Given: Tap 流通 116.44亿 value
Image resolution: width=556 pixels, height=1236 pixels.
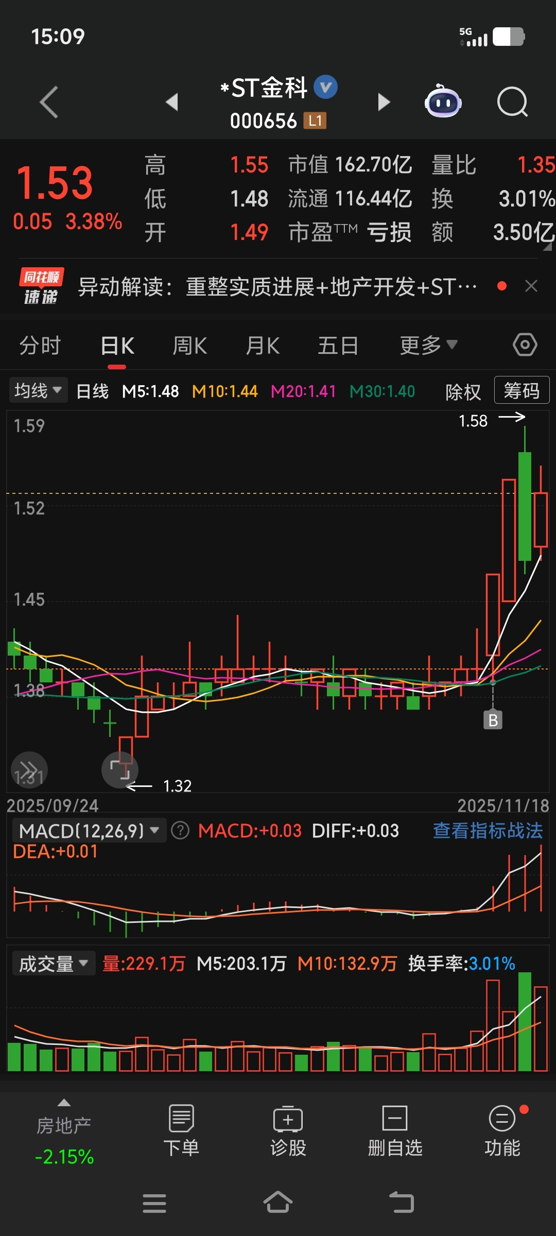Looking at the screenshot, I should 373,198.
